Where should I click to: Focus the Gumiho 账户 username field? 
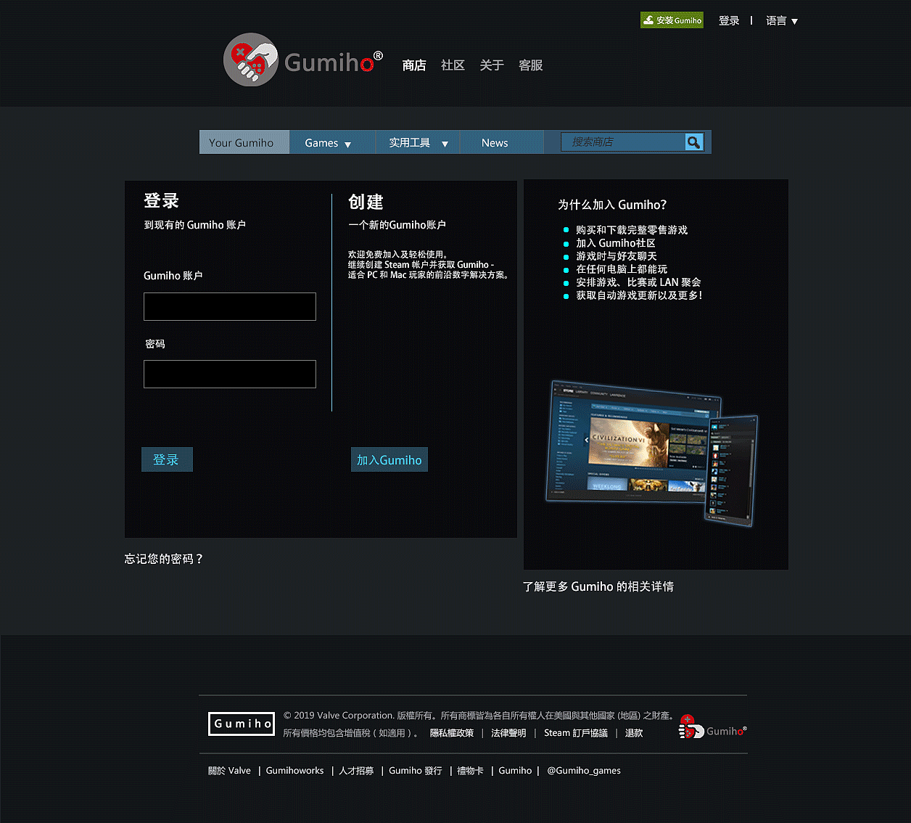pos(230,307)
